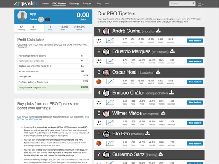Visit the Blog link
Screen dimensions: 219x164
[99, 4]
